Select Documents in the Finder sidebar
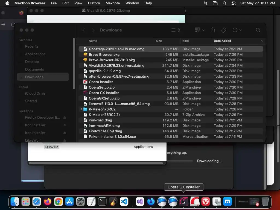280x210 pixels. point(34,69)
